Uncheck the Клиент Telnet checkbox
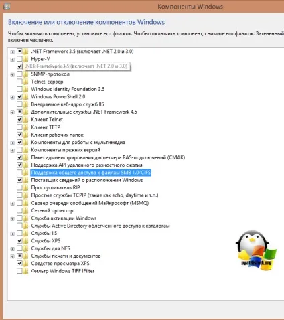 tap(19, 119)
